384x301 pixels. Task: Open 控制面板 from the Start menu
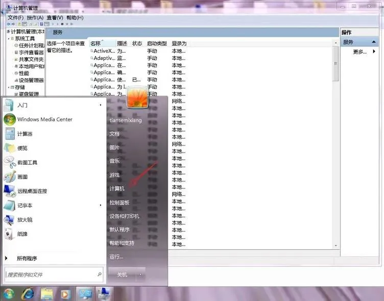tap(119, 203)
